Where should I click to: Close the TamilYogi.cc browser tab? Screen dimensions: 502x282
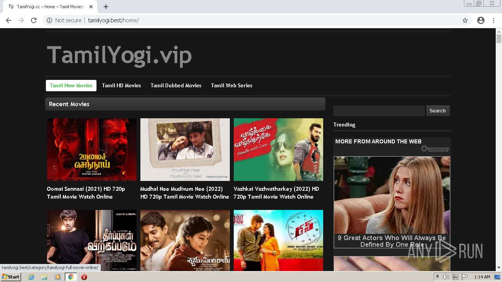point(91,7)
